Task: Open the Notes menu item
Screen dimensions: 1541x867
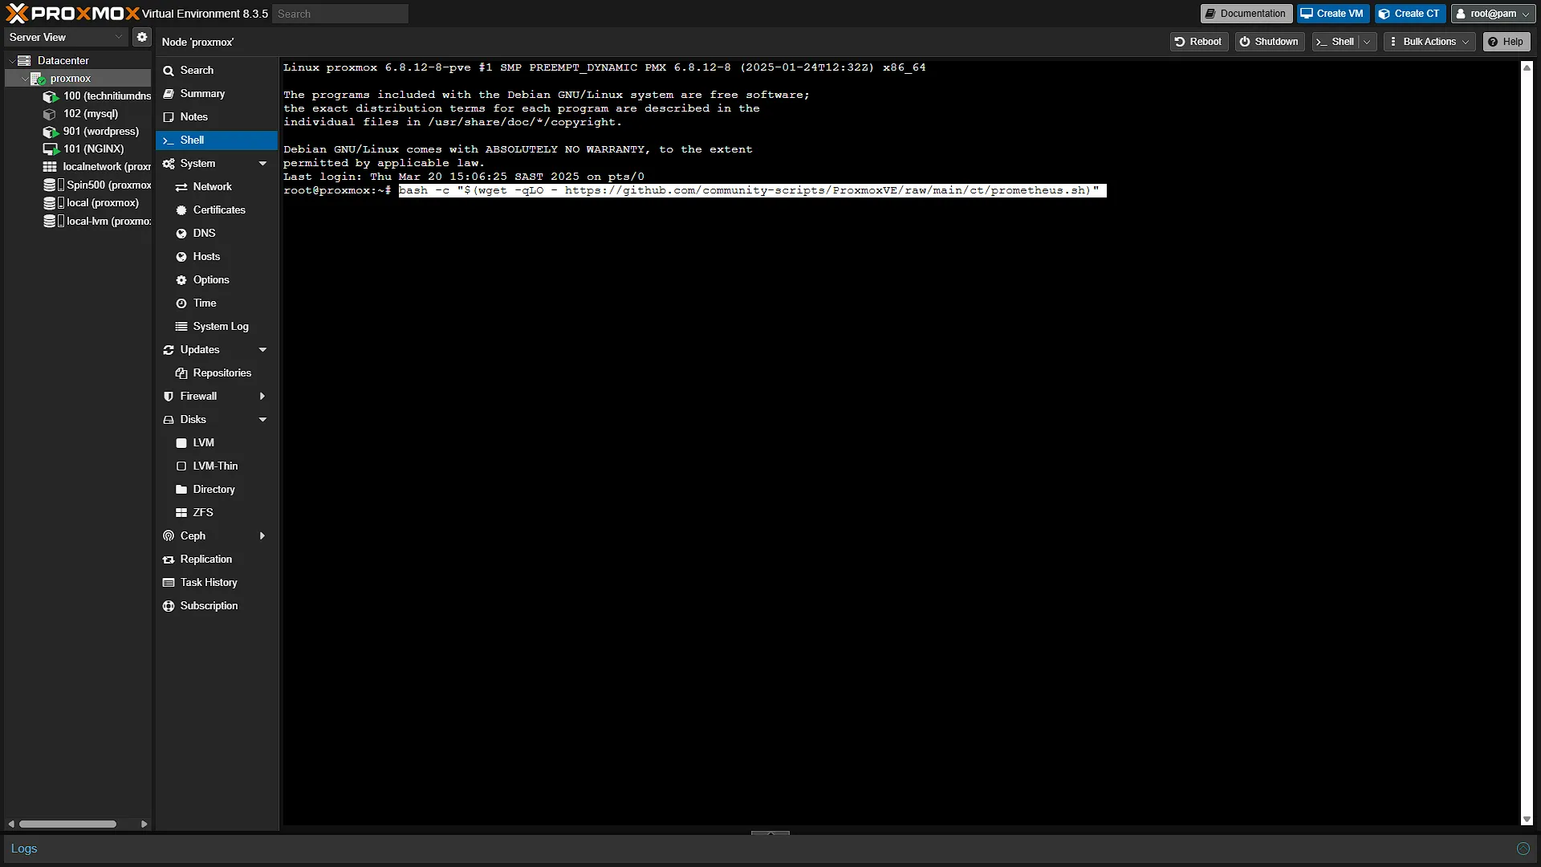Action: [217, 117]
